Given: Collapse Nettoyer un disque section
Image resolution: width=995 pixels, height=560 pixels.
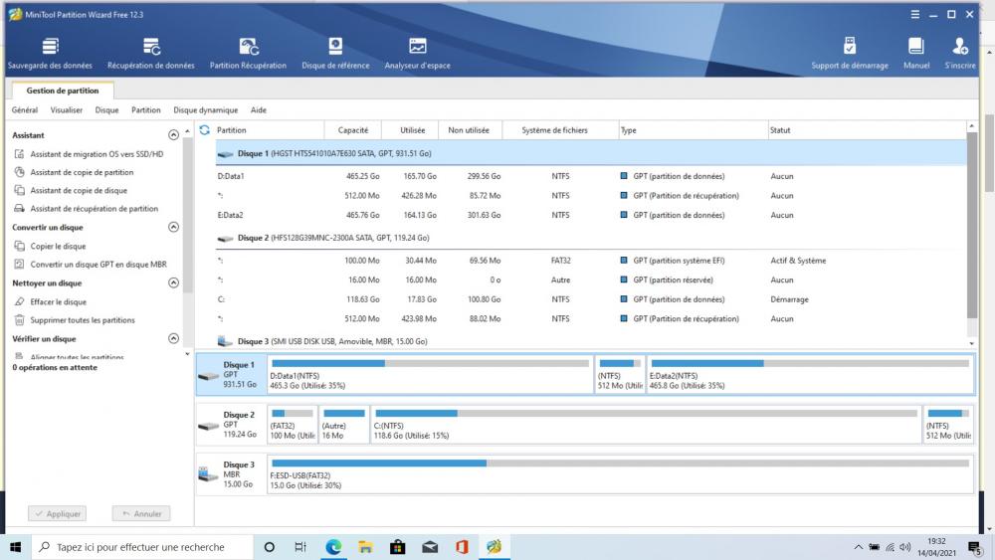Looking at the screenshot, I should (173, 282).
